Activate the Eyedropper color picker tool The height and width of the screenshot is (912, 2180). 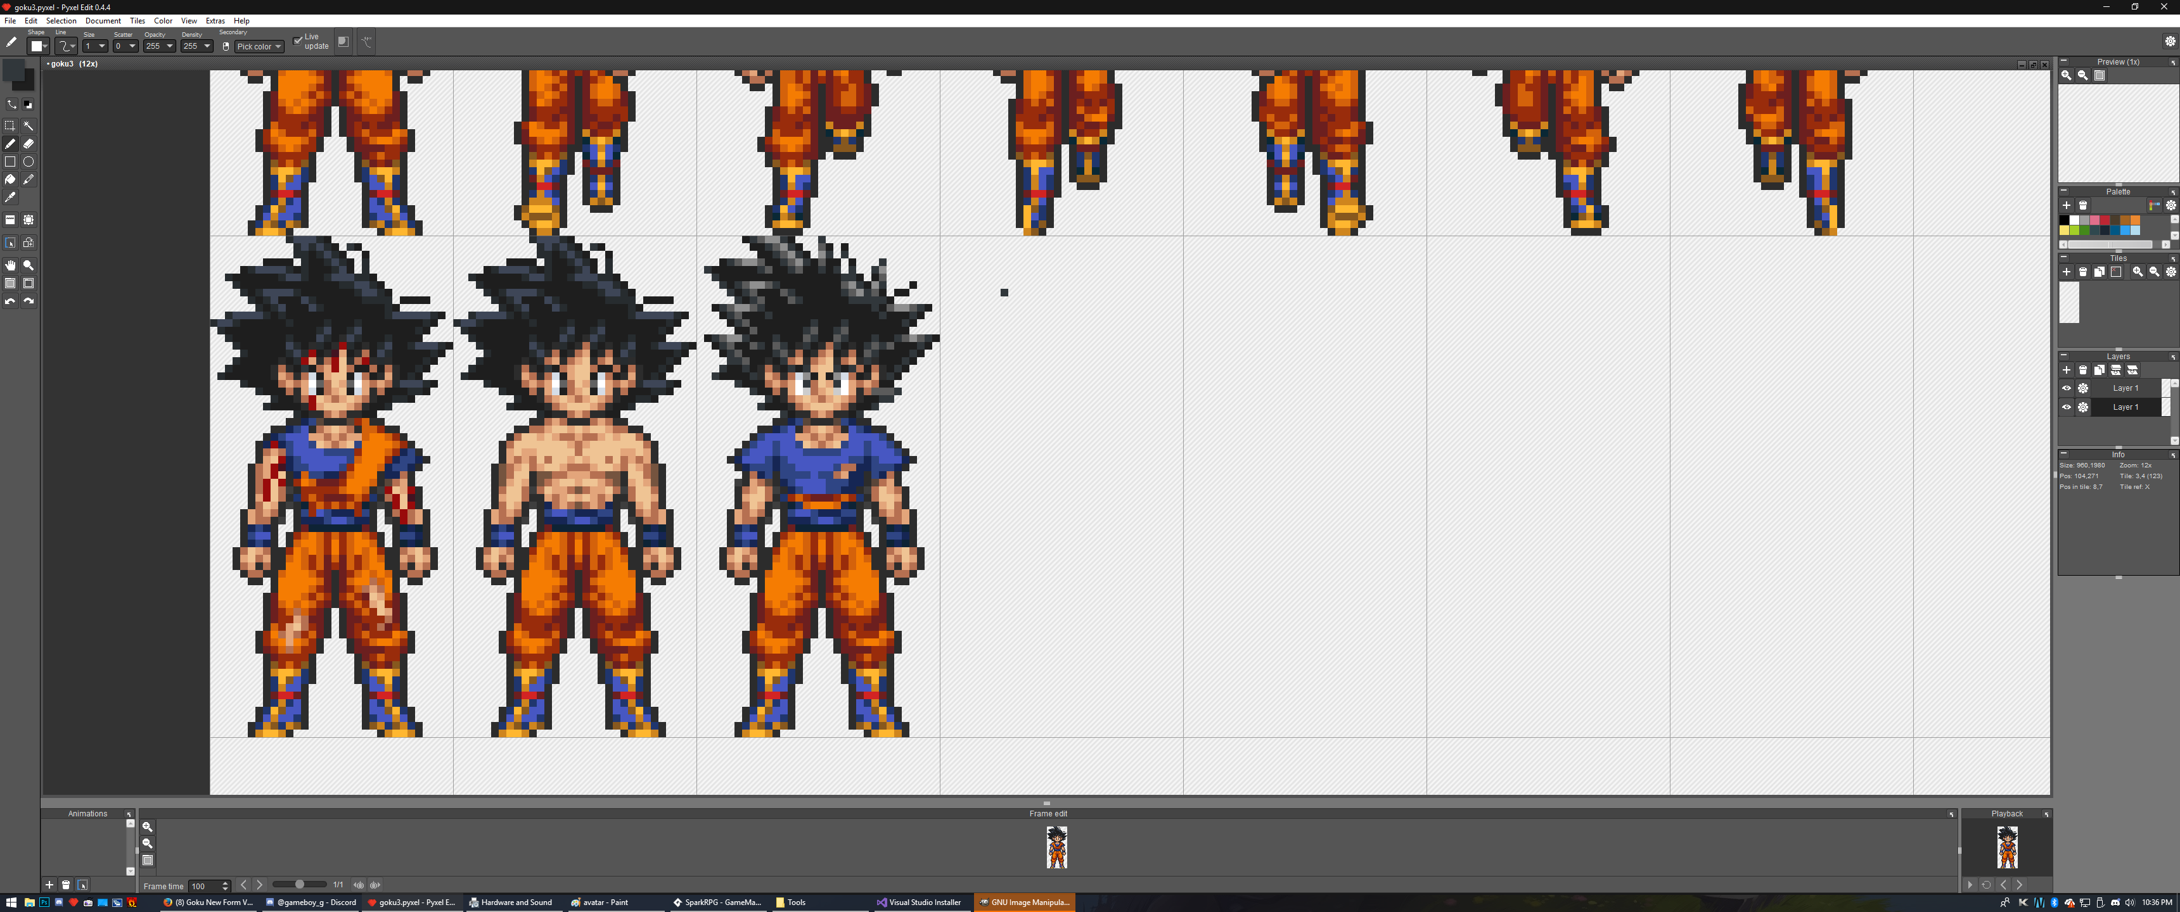click(x=10, y=197)
